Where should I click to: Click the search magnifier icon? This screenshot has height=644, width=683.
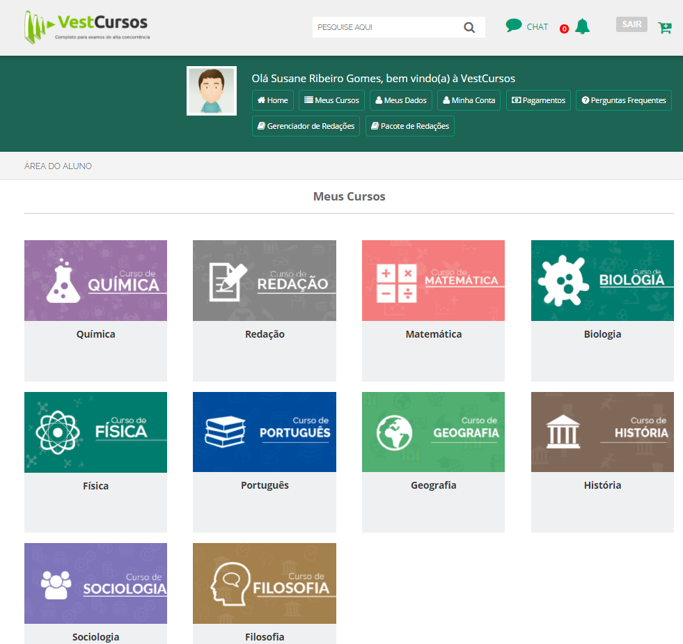pos(469,28)
